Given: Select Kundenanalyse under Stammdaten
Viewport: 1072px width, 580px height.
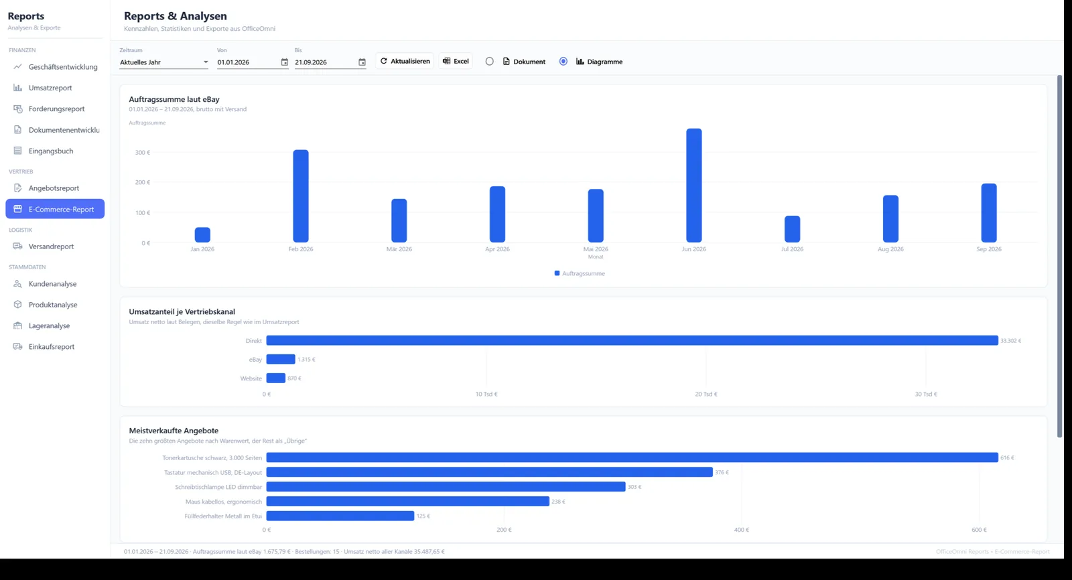Looking at the screenshot, I should (x=55, y=284).
